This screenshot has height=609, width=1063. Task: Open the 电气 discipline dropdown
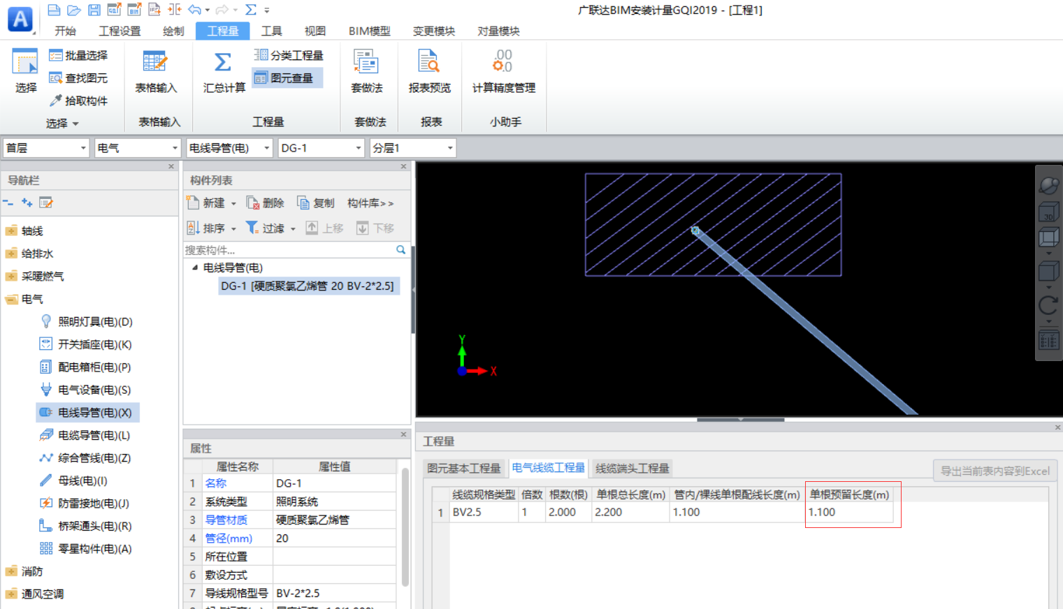(x=175, y=148)
